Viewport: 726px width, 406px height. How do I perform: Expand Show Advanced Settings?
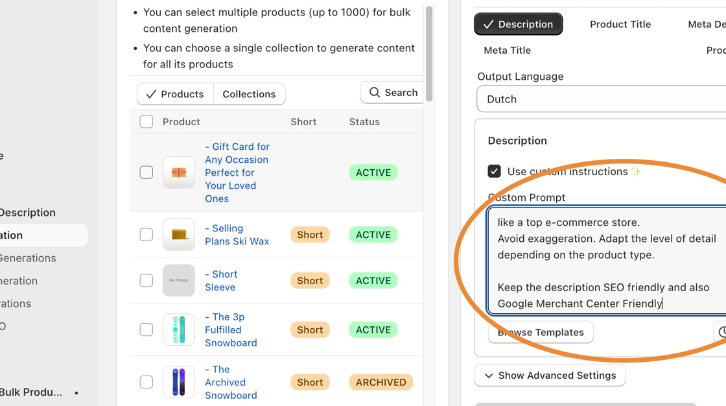tap(550, 376)
